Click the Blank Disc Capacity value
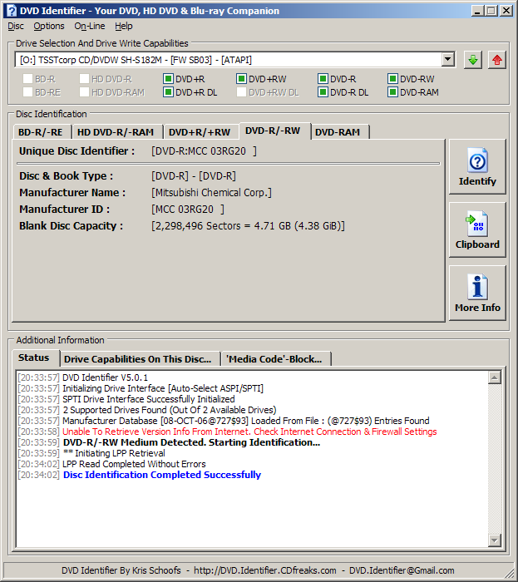 pos(248,226)
